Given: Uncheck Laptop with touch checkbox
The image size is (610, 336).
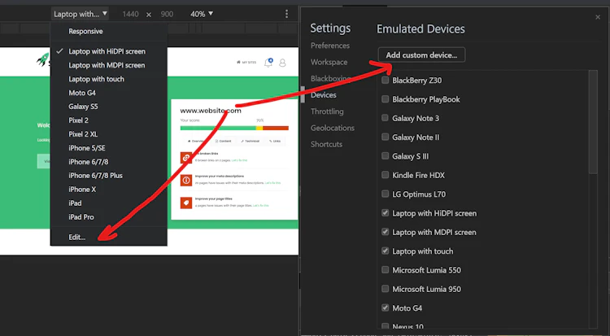Looking at the screenshot, I should (x=386, y=251).
